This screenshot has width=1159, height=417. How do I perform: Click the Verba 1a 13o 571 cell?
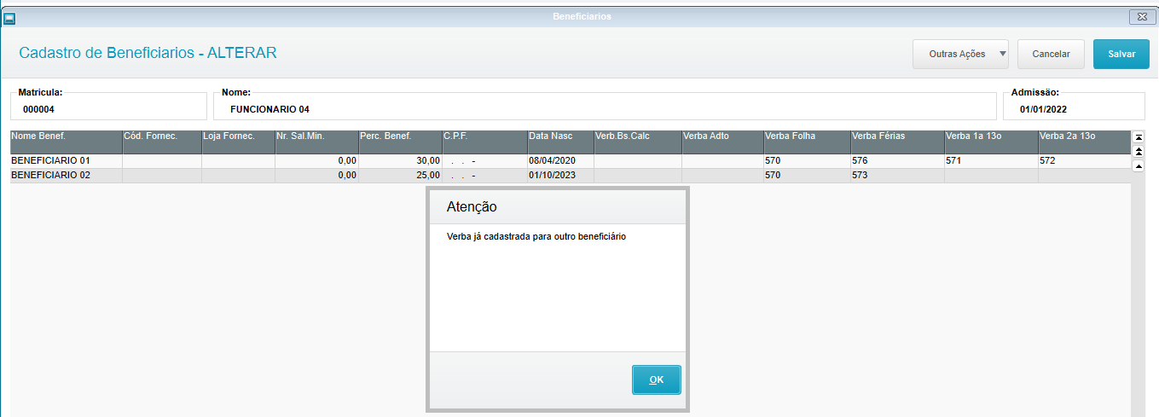[991, 160]
